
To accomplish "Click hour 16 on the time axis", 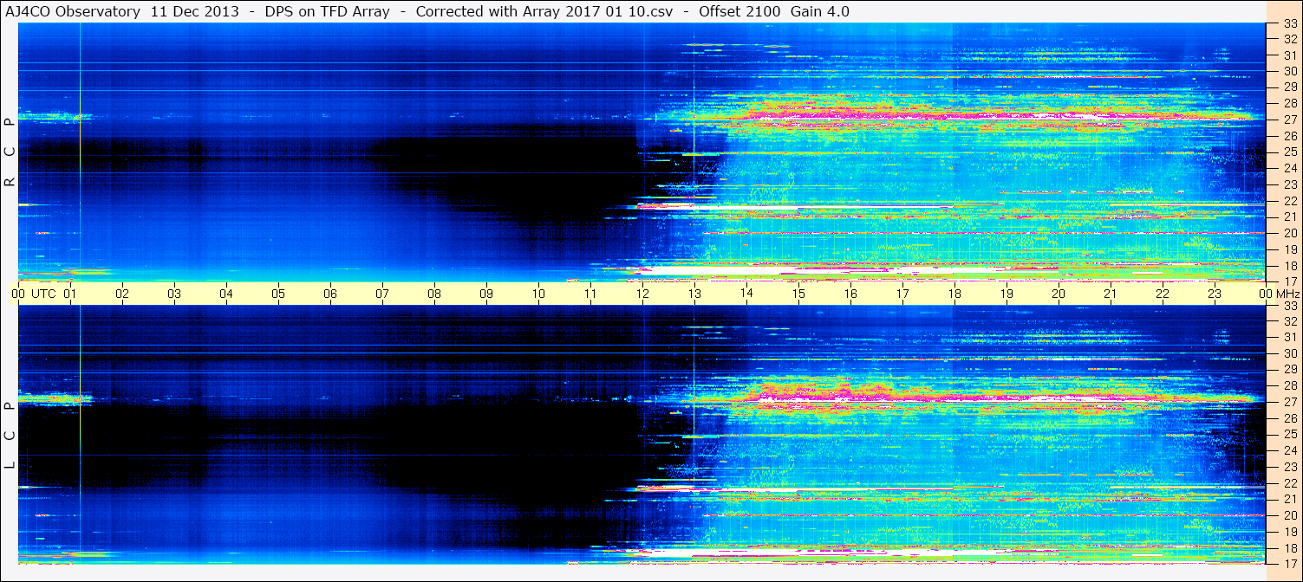I will click(x=851, y=294).
